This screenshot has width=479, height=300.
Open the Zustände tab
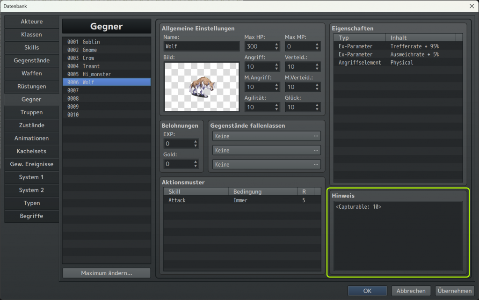click(x=31, y=125)
